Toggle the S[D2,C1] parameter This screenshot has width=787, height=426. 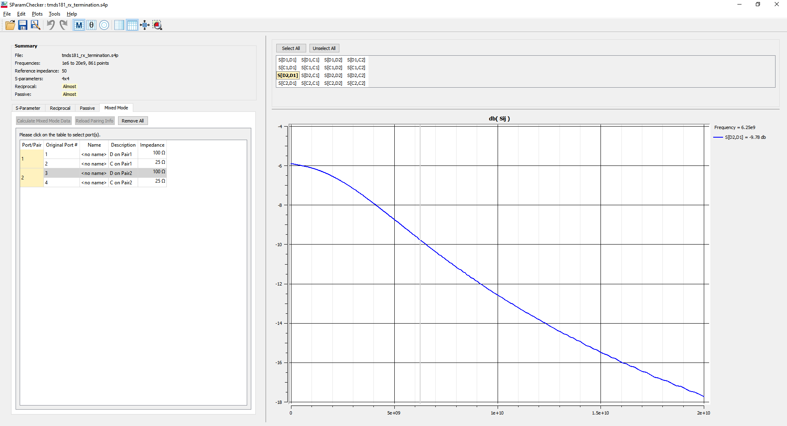[x=310, y=75]
